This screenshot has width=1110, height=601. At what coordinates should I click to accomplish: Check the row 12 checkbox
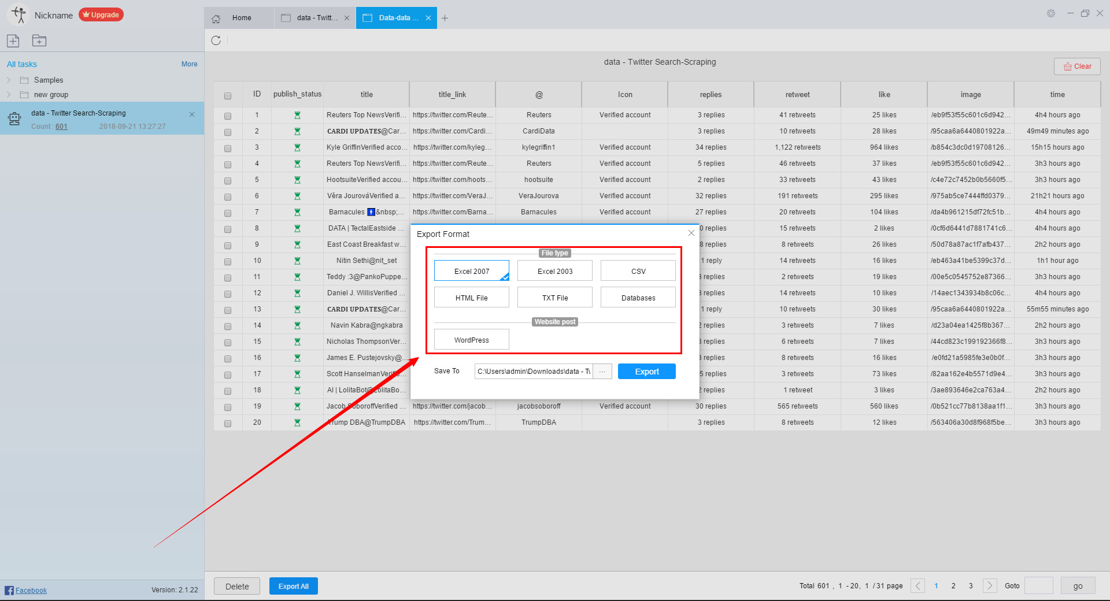(x=228, y=294)
